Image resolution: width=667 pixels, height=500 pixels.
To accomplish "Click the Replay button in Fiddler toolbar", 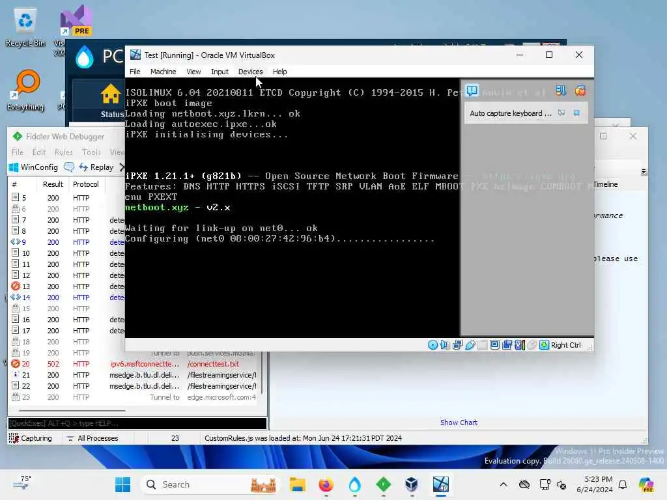I will click(96, 167).
